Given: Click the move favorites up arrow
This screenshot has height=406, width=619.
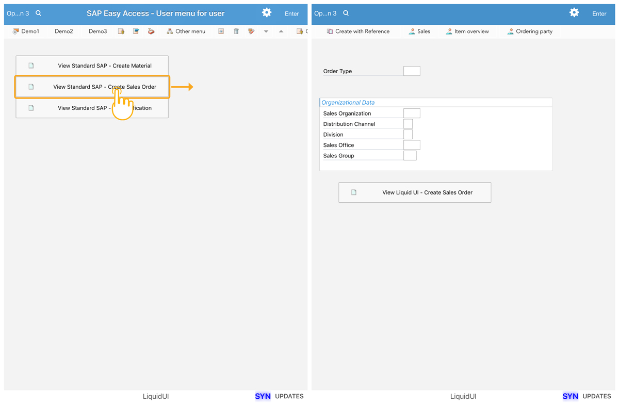Looking at the screenshot, I should [x=281, y=31].
